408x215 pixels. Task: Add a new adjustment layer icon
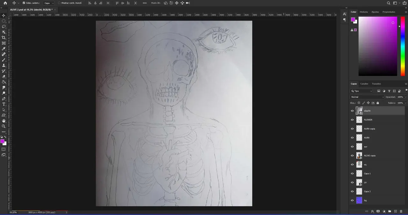[x=384, y=211]
